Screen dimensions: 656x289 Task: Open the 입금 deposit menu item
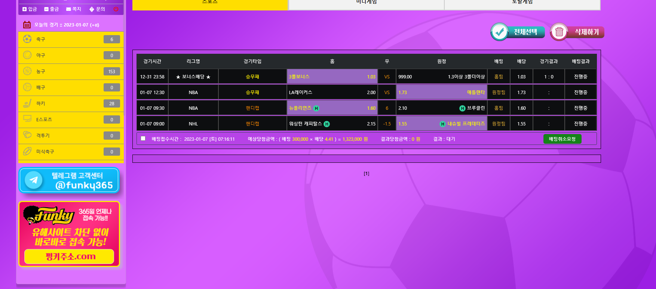point(30,9)
